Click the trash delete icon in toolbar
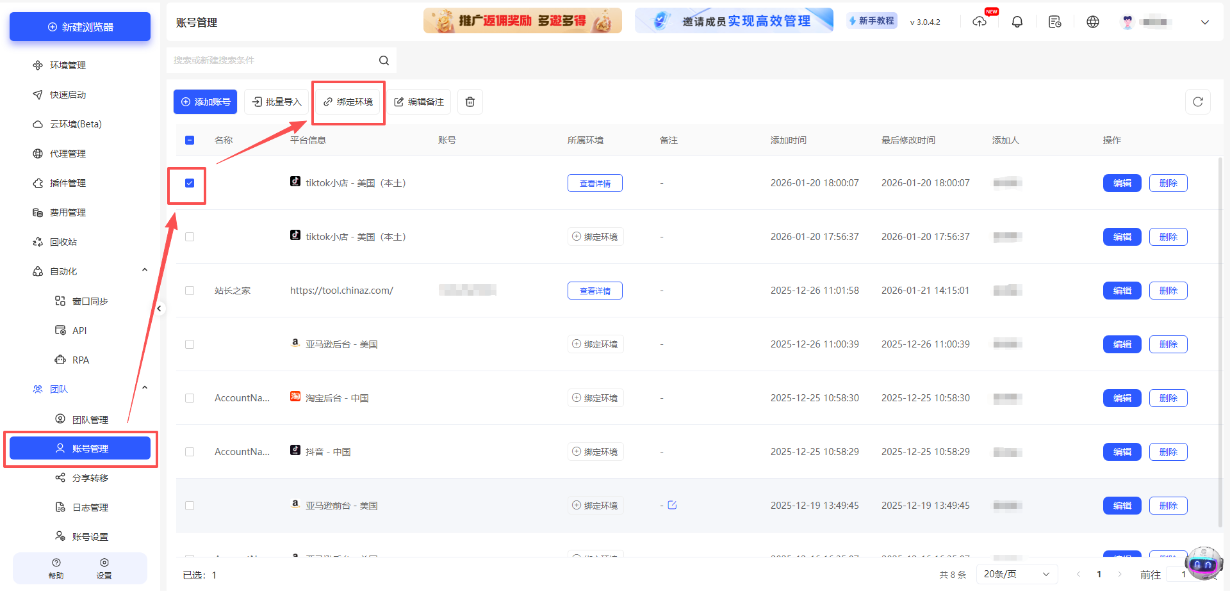This screenshot has height=592, width=1230. click(x=470, y=102)
